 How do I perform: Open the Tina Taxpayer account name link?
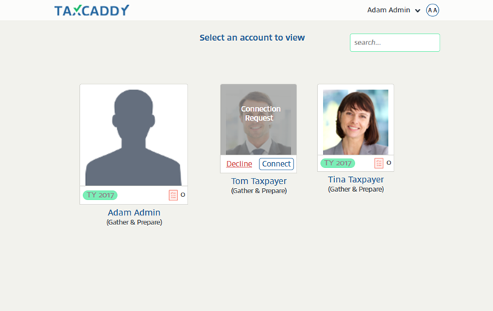coord(356,179)
